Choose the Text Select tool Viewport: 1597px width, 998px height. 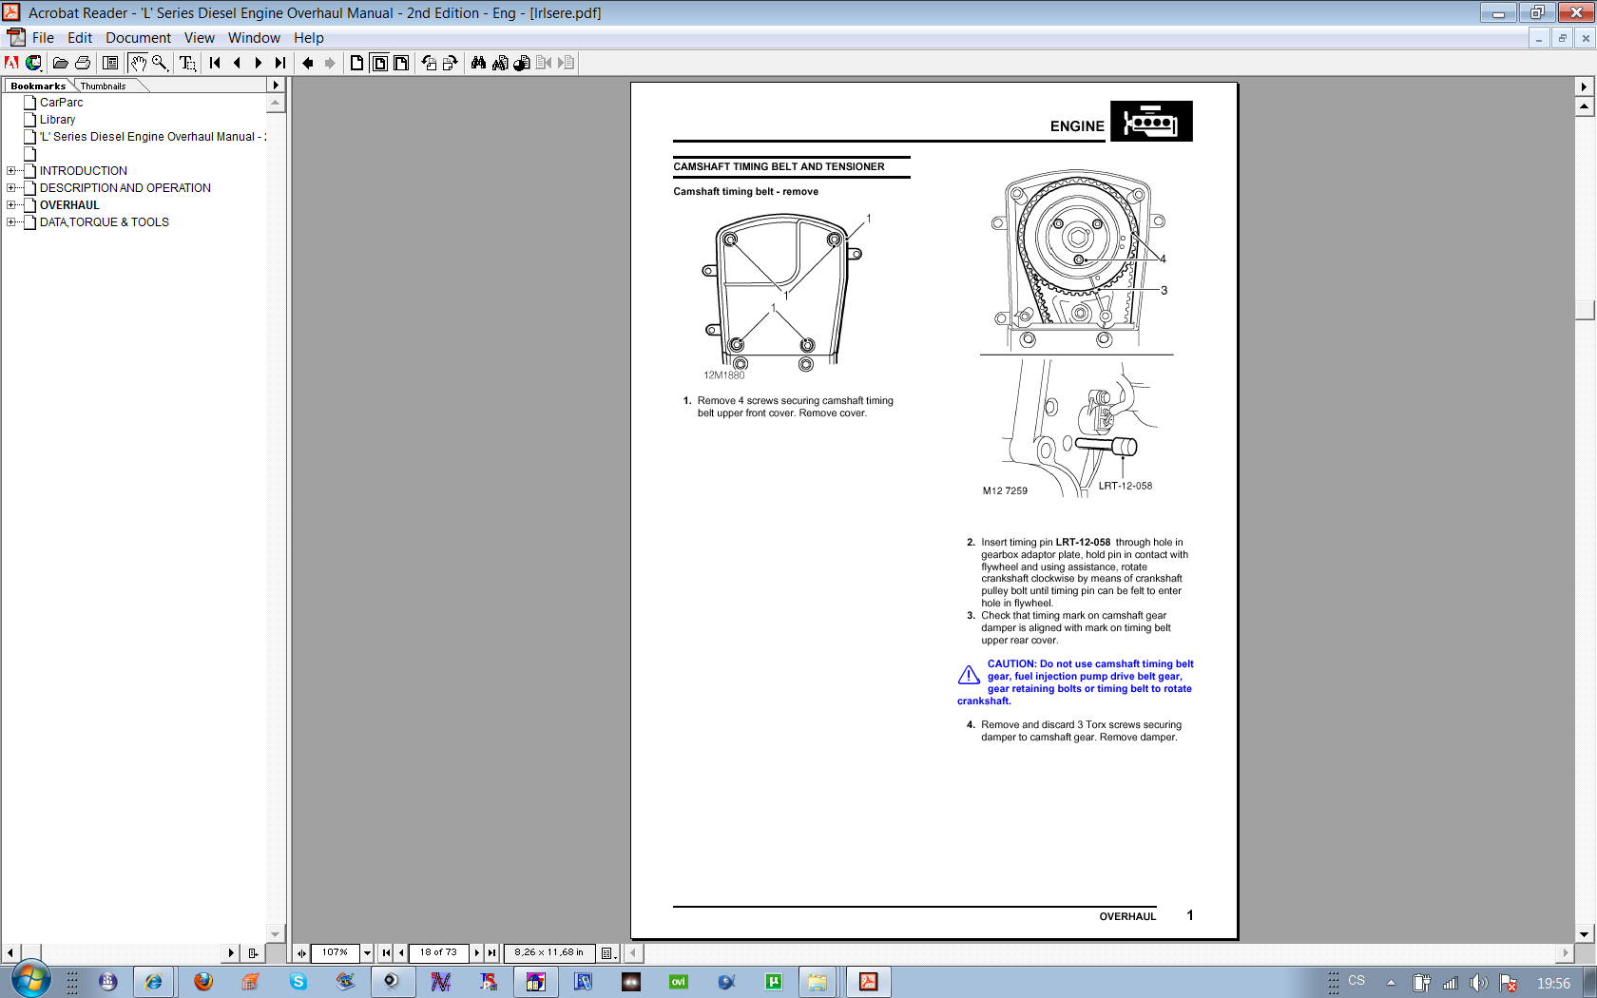coord(187,63)
